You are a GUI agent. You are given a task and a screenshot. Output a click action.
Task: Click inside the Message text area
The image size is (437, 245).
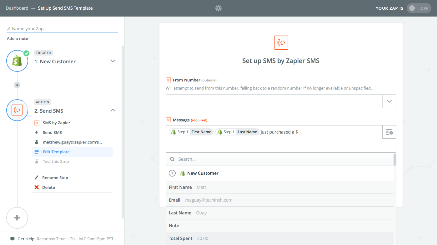pyautogui.click(x=274, y=139)
